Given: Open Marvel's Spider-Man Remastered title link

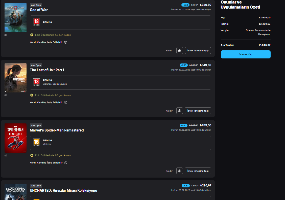Looking at the screenshot, I should coord(57,130).
